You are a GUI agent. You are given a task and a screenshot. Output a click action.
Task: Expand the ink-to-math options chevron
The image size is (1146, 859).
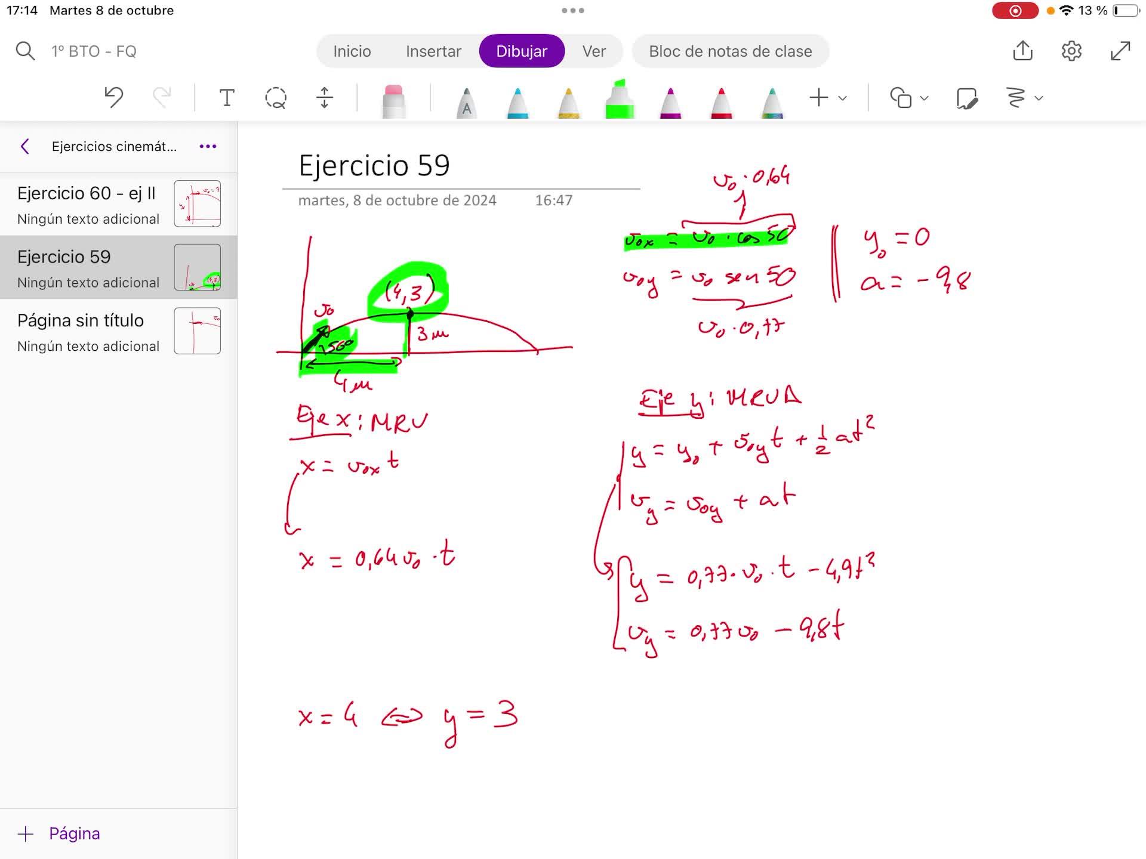[1039, 98]
